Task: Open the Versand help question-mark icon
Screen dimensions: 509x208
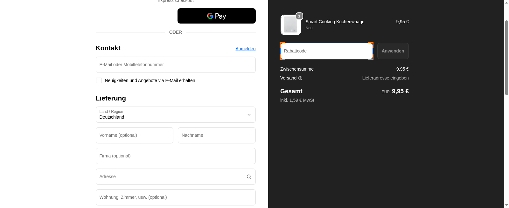Action: (x=300, y=78)
